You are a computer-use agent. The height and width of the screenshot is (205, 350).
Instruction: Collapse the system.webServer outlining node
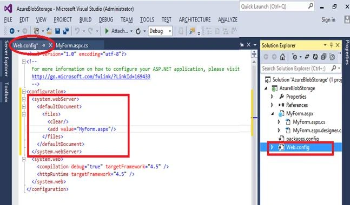(x=24, y=99)
